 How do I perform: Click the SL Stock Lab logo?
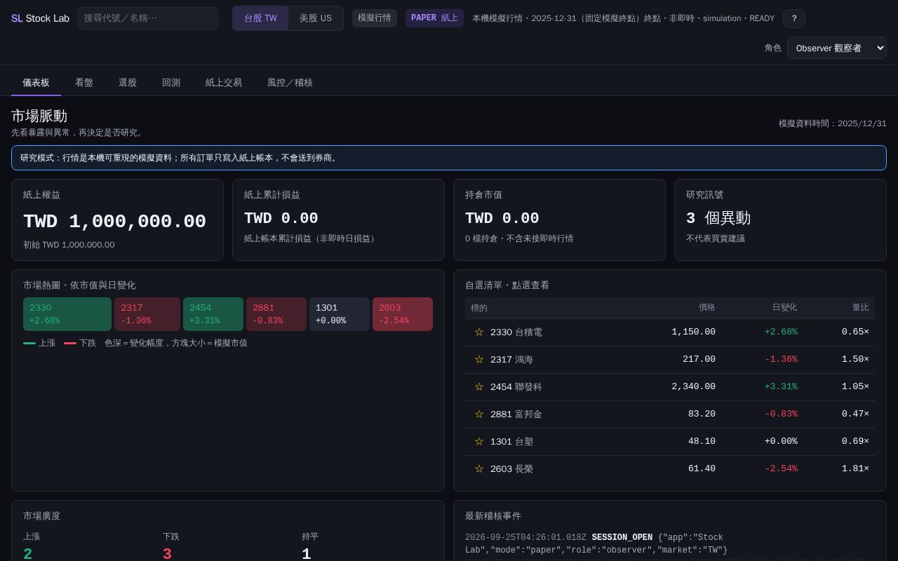click(40, 18)
